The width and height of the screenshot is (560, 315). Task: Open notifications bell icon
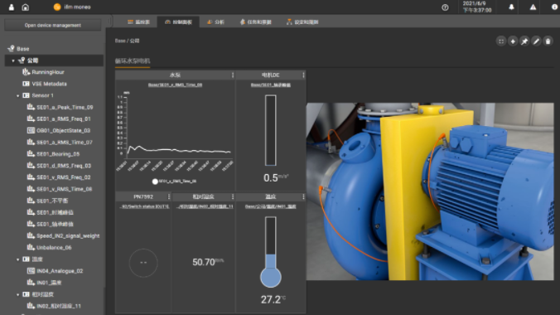point(511,7)
